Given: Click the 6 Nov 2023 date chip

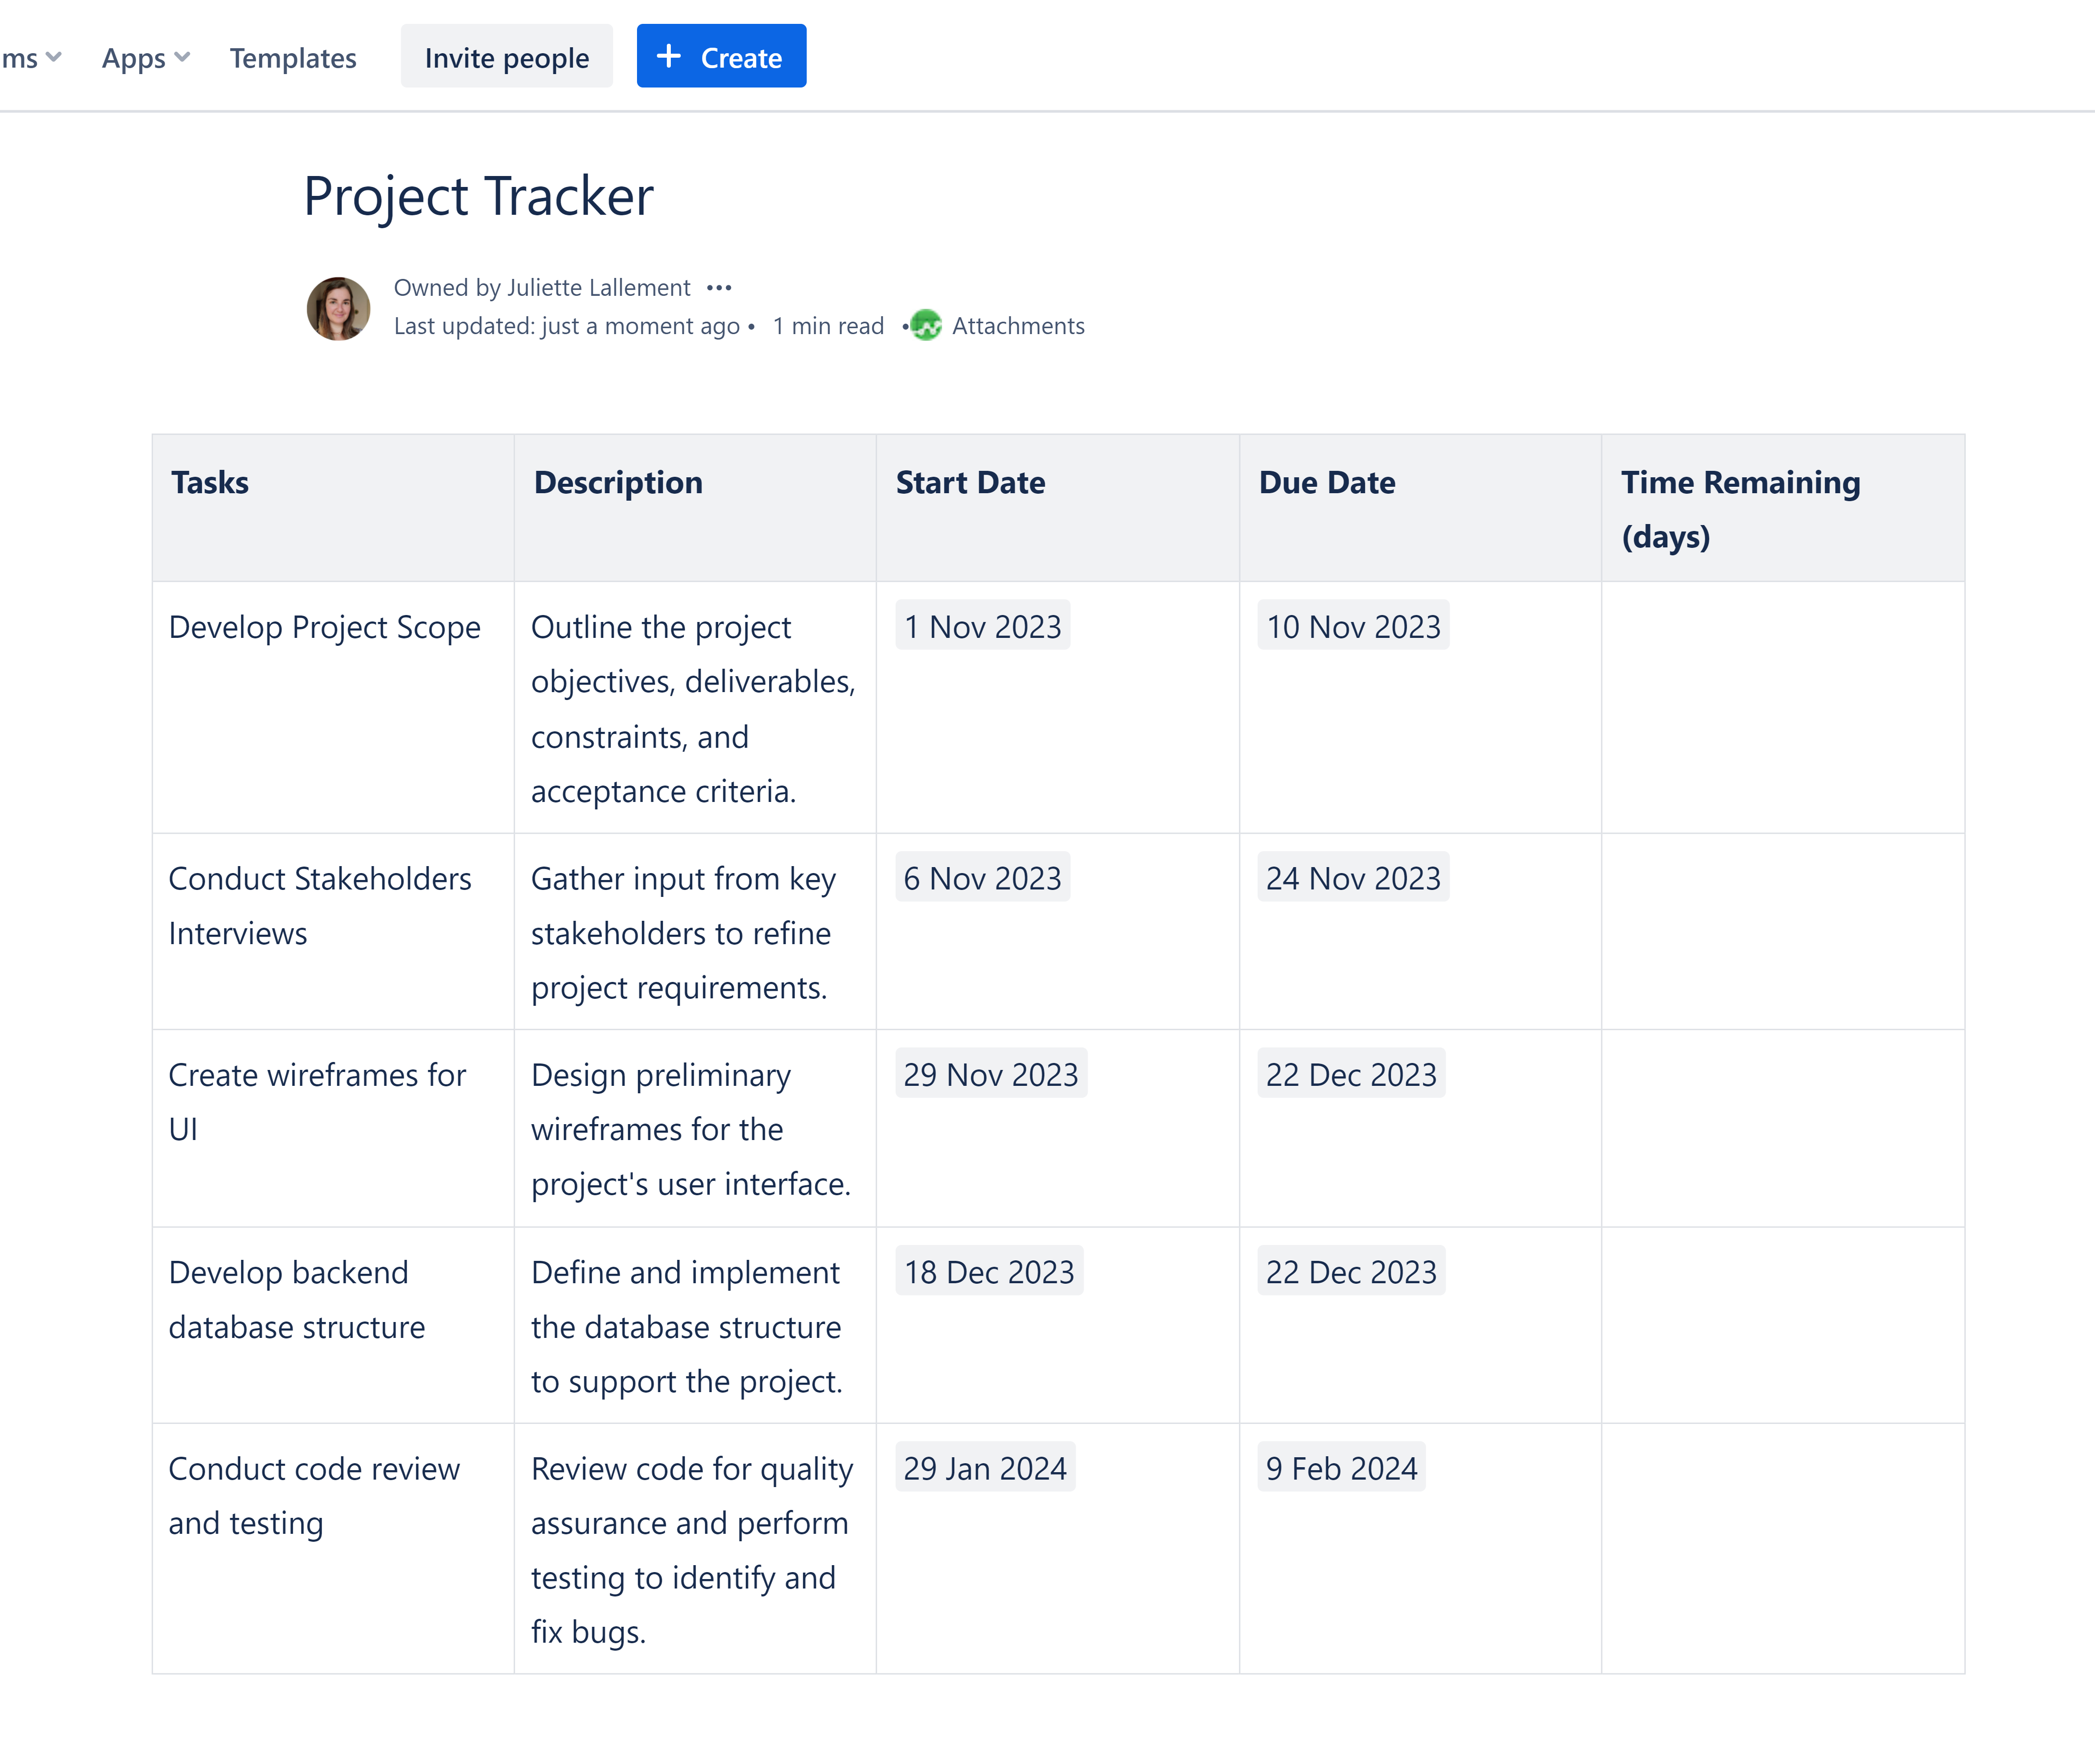Looking at the screenshot, I should pos(982,878).
